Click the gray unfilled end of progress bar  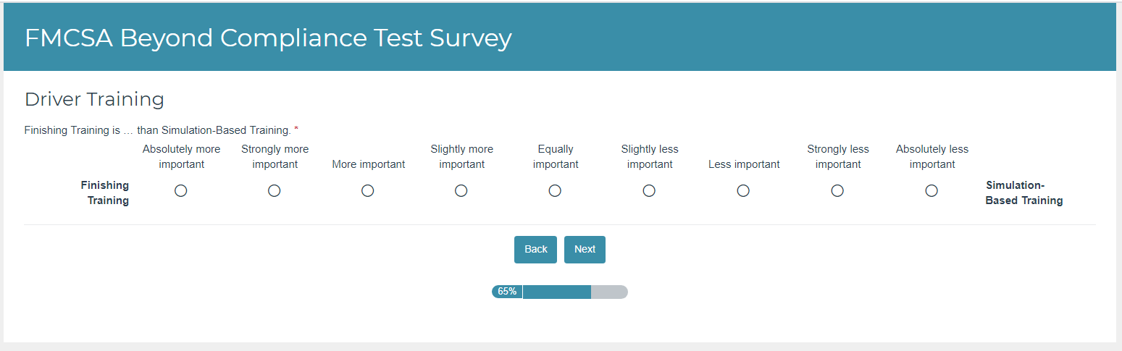609,292
